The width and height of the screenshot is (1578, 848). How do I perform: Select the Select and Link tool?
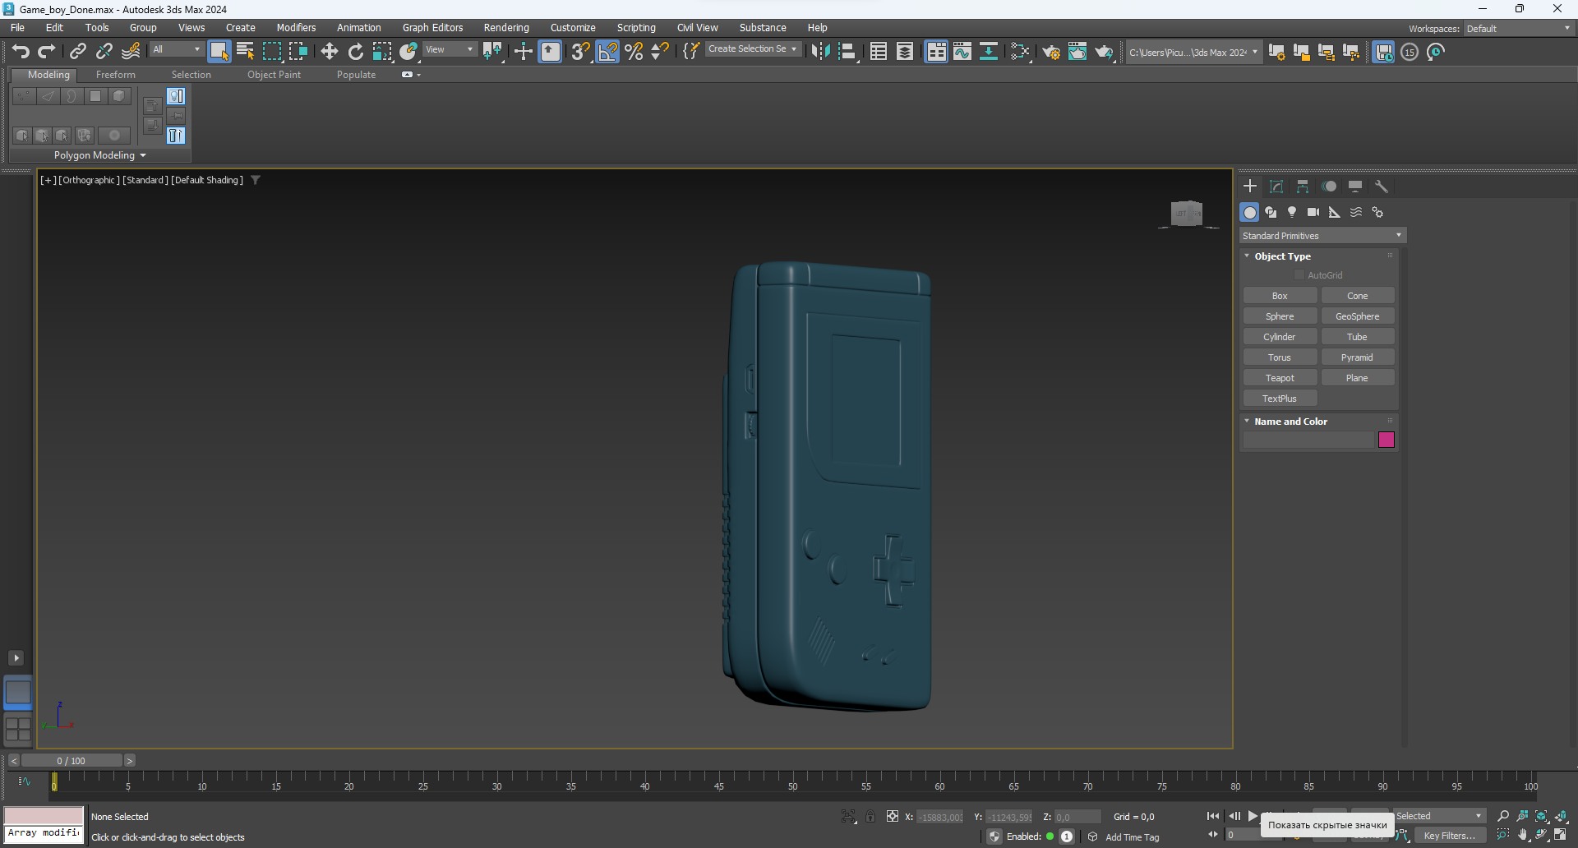coord(78,52)
